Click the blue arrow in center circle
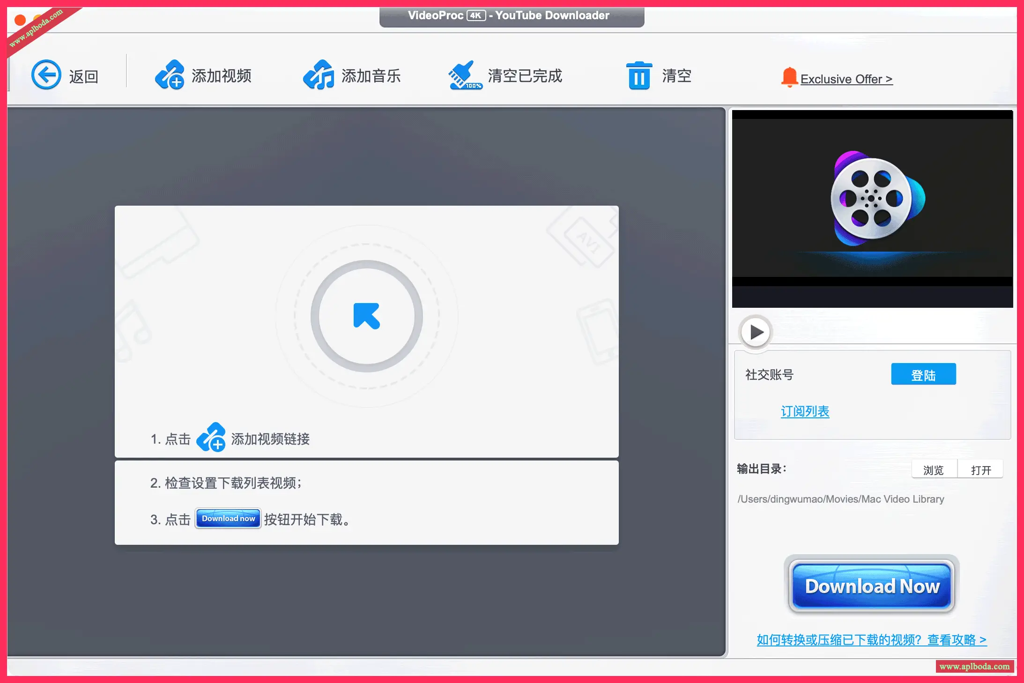Image resolution: width=1024 pixels, height=683 pixels. 366,316
